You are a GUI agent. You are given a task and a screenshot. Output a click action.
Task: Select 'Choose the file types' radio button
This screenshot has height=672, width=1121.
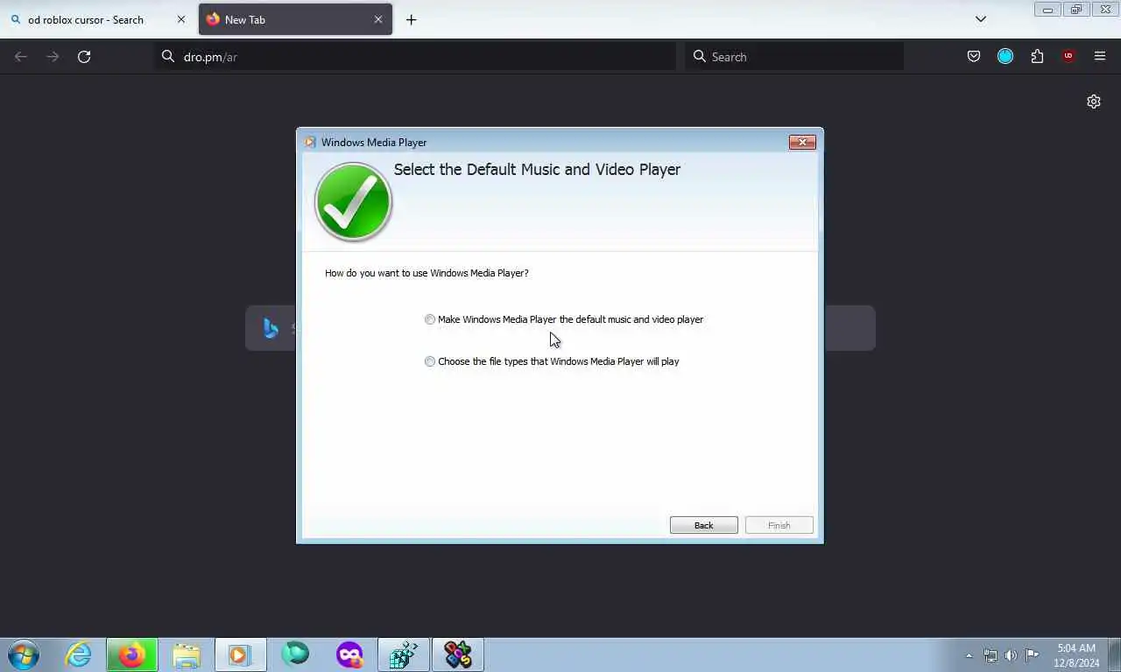click(x=430, y=361)
